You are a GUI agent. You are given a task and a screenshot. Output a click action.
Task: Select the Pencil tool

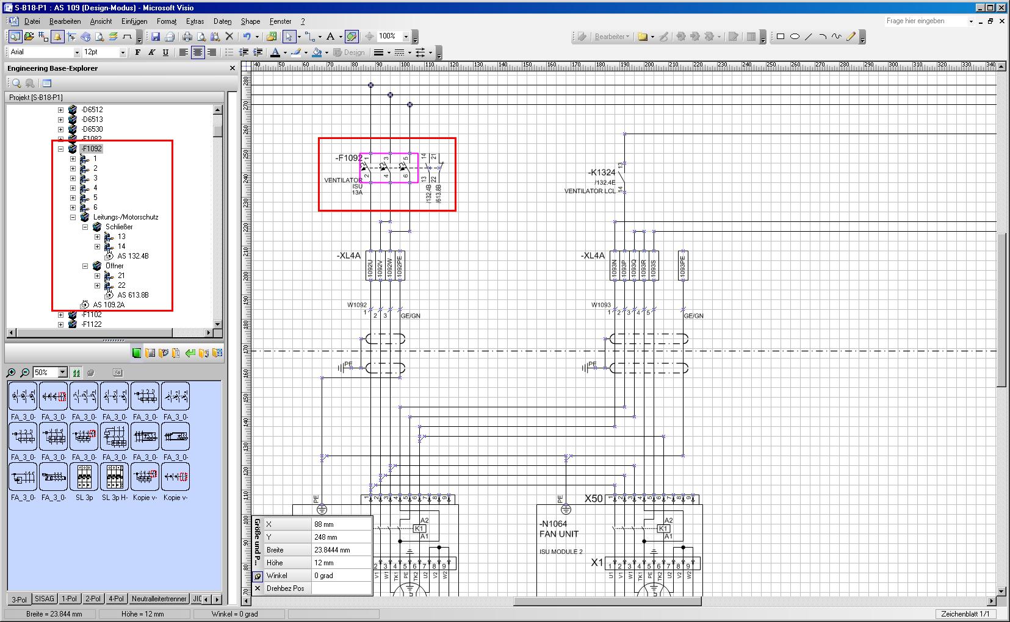coord(851,37)
